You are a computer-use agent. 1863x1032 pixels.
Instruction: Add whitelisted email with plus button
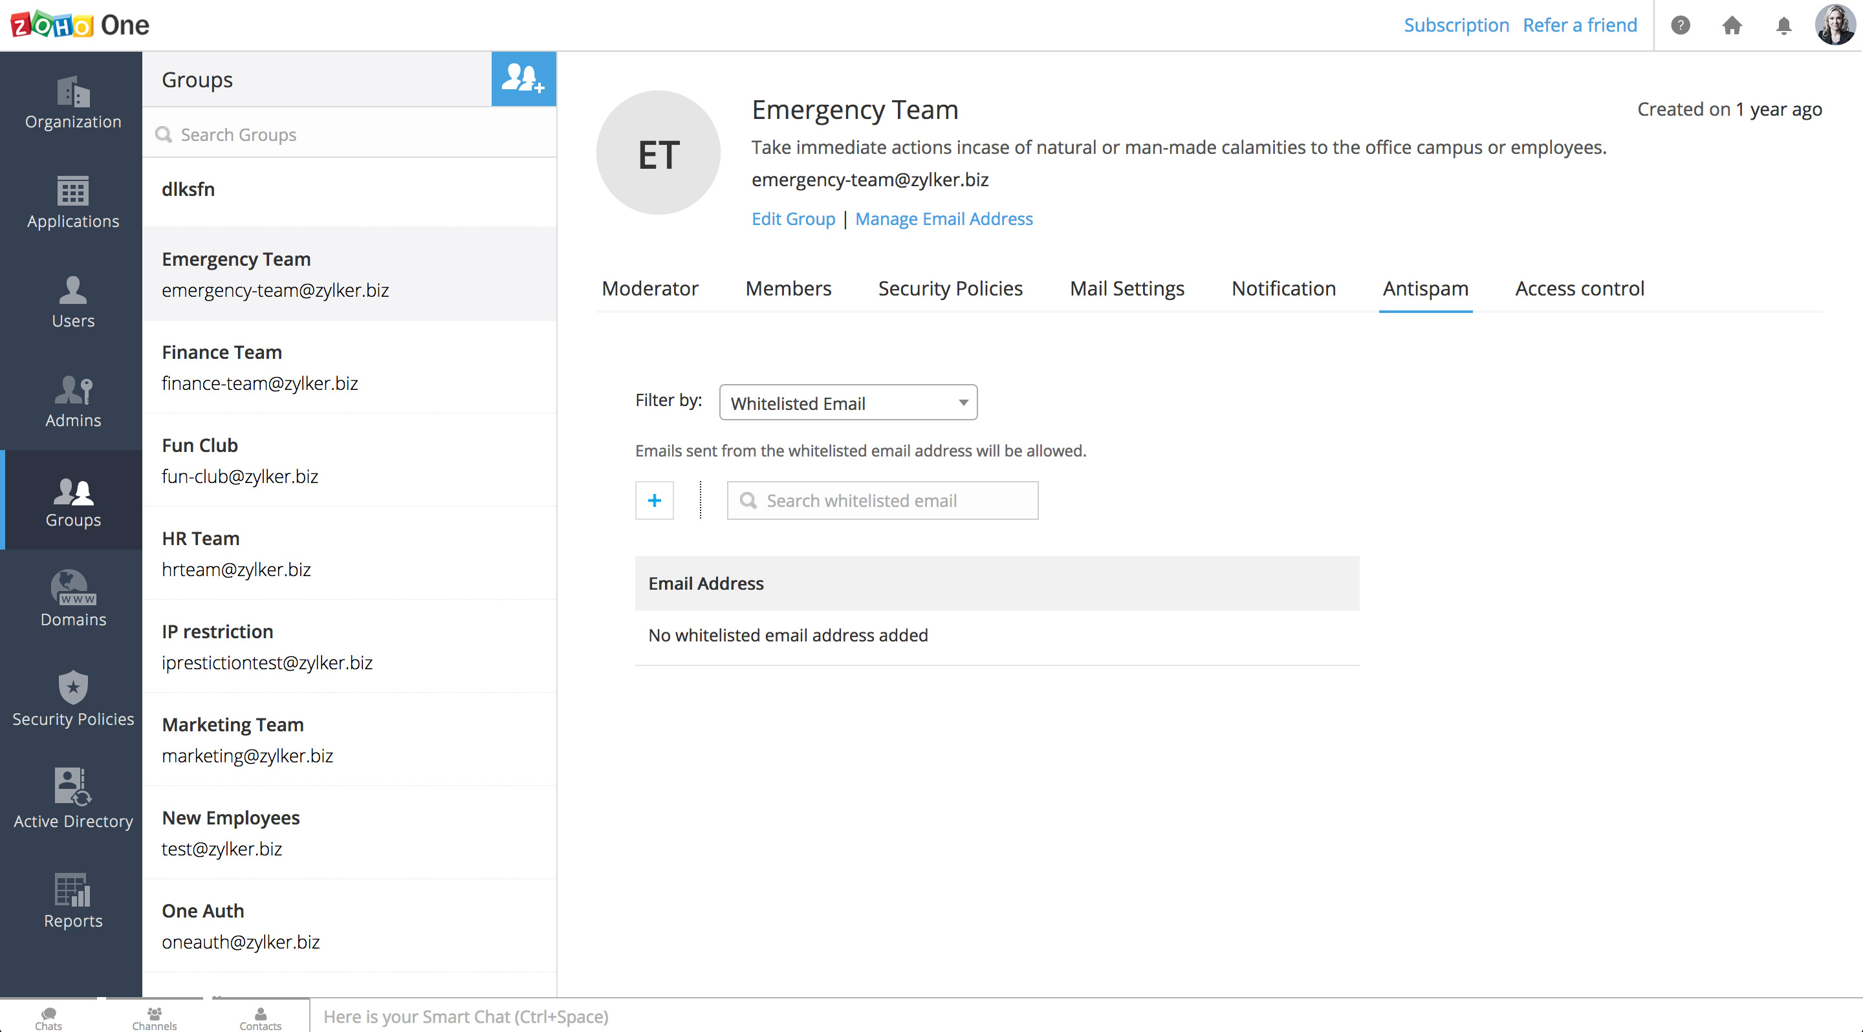click(x=654, y=500)
